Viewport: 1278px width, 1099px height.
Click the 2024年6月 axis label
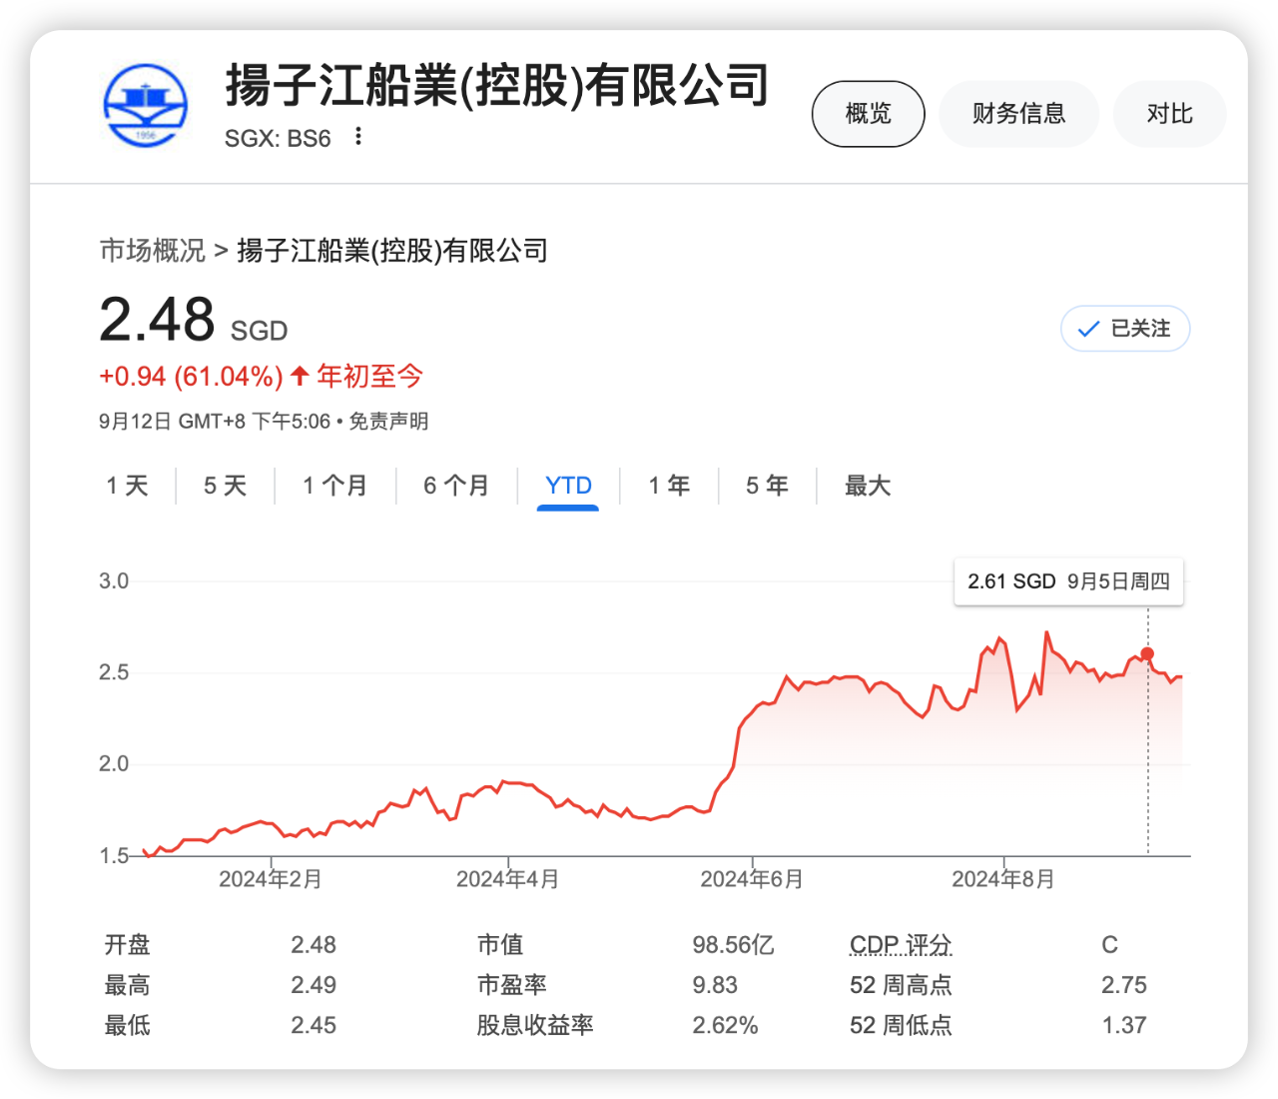pos(752,879)
